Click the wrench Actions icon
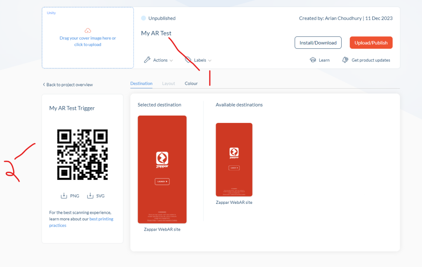 click(x=147, y=60)
